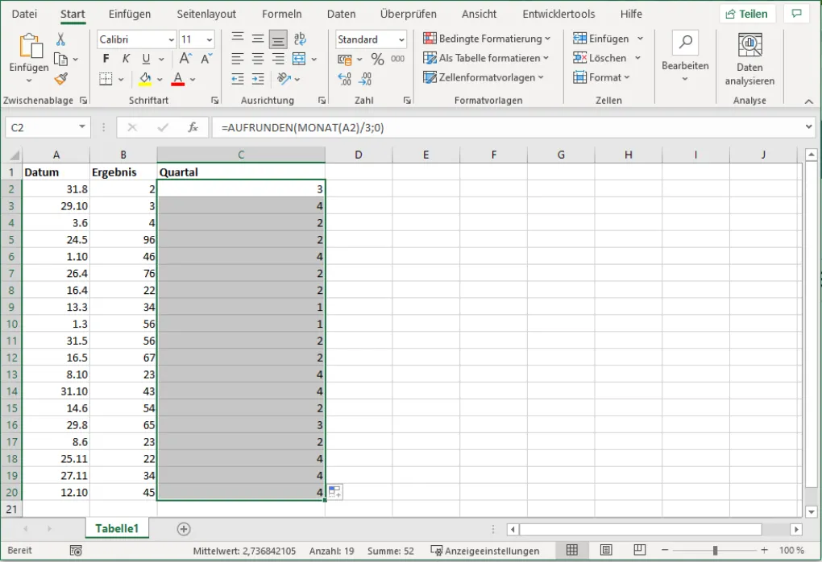This screenshot has width=822, height=562.
Task: Toggle bold formatting (F)
Action: [106, 59]
